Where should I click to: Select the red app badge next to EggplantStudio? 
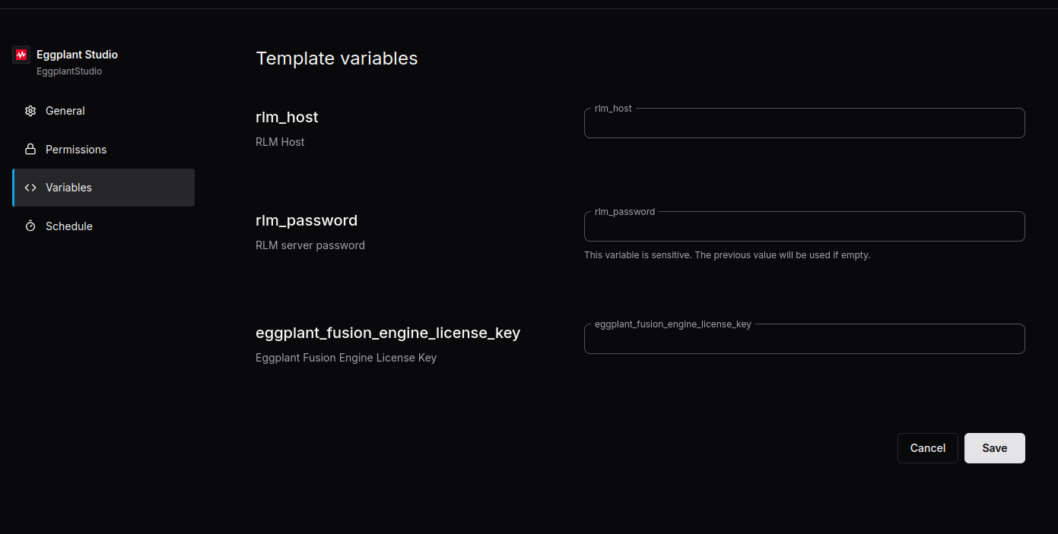coord(21,54)
